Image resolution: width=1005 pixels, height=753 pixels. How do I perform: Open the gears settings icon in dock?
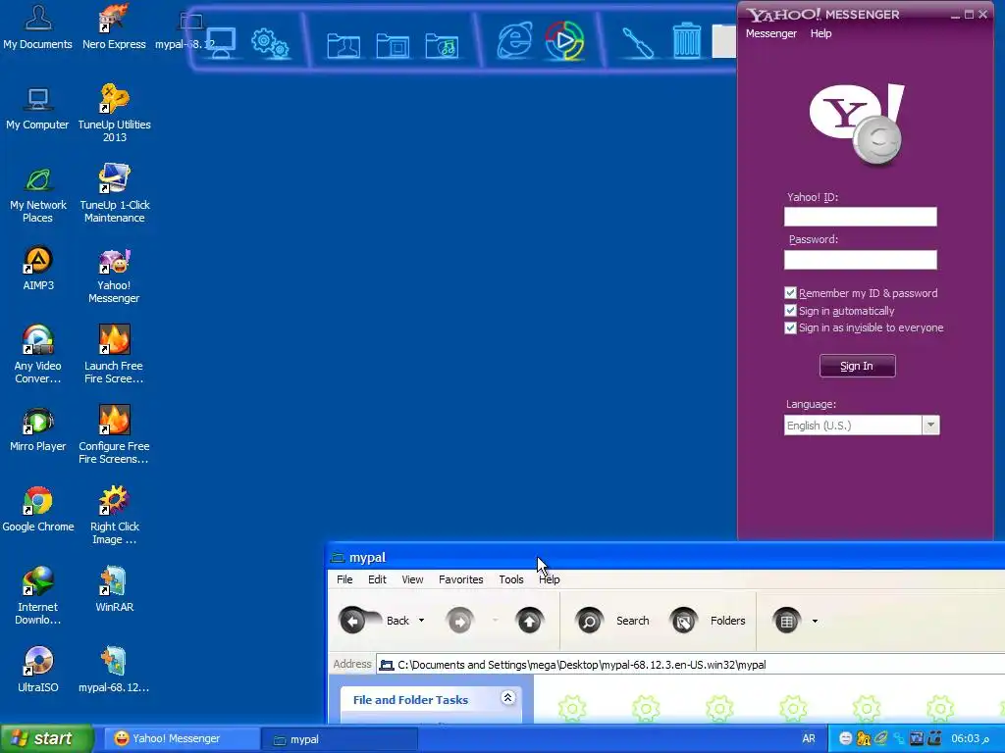pos(270,43)
